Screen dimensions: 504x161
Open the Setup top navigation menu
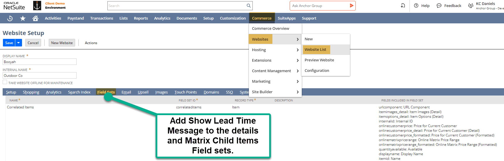tap(208, 18)
